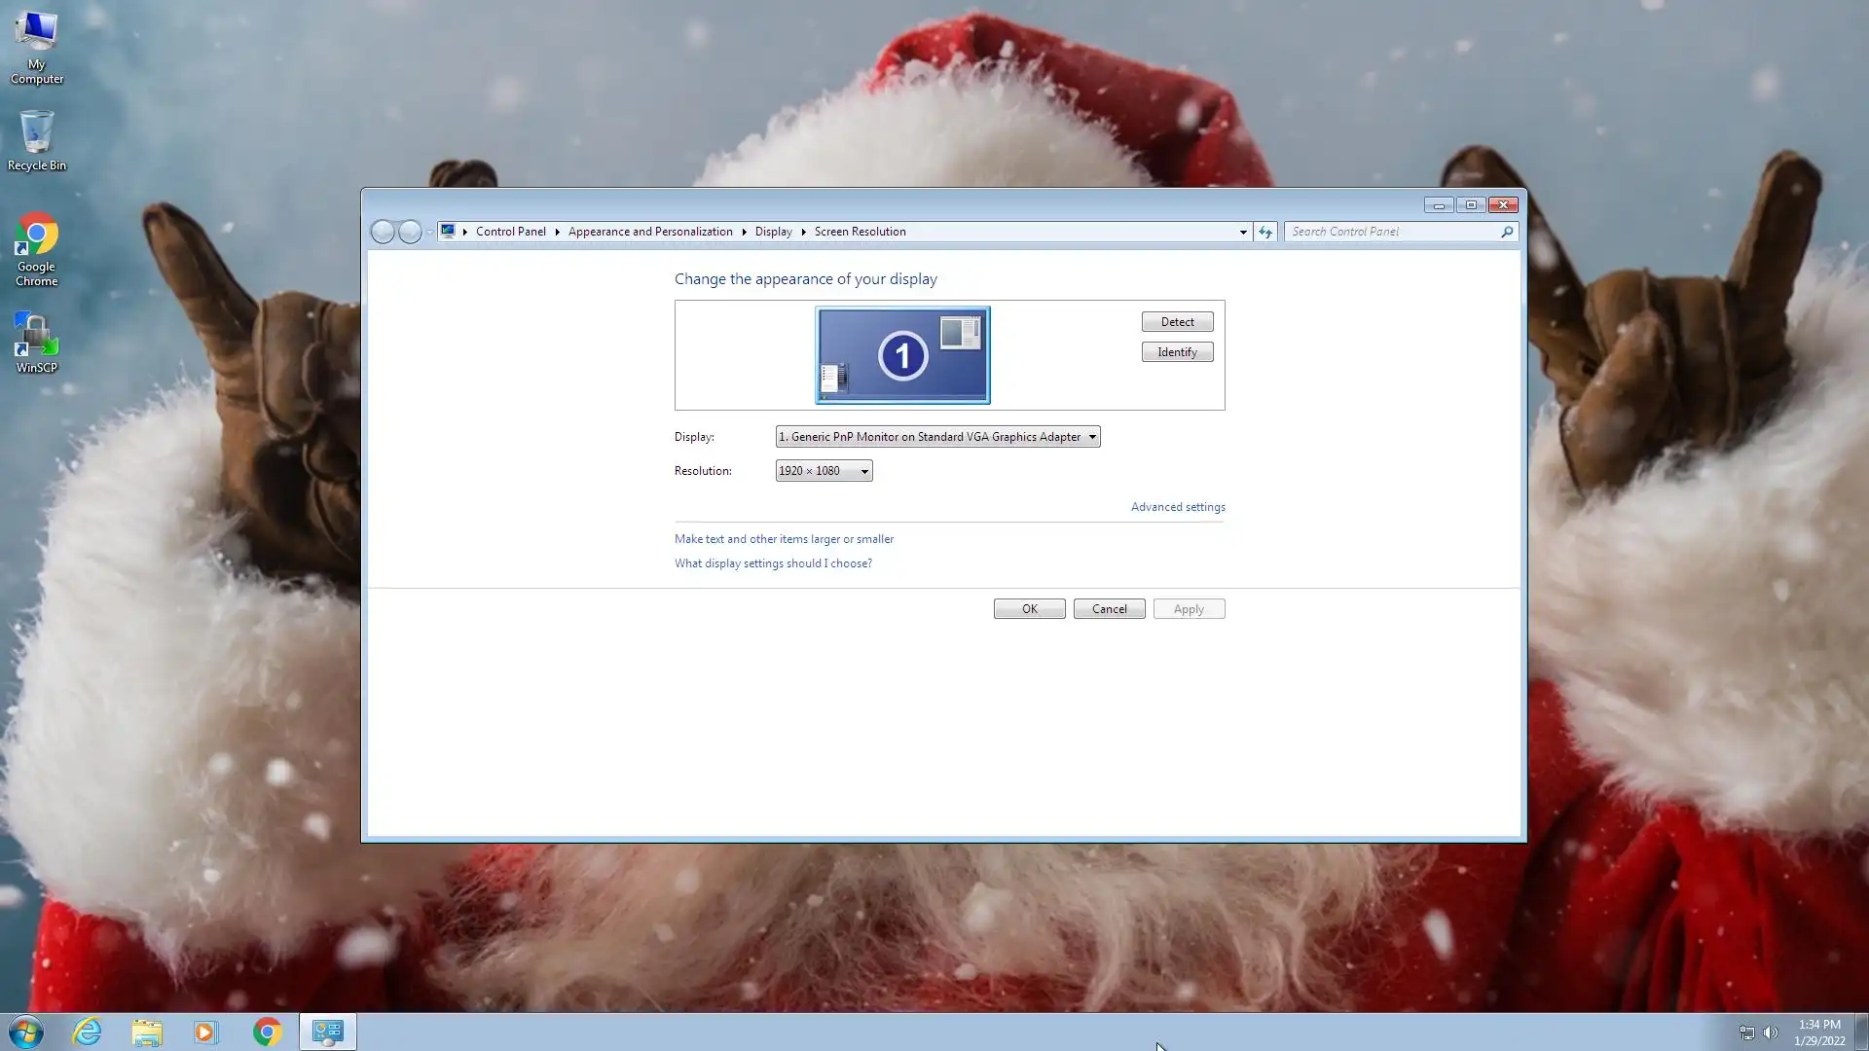Launch Windows Media Player from taskbar
This screenshot has height=1051, width=1869.
tap(206, 1032)
